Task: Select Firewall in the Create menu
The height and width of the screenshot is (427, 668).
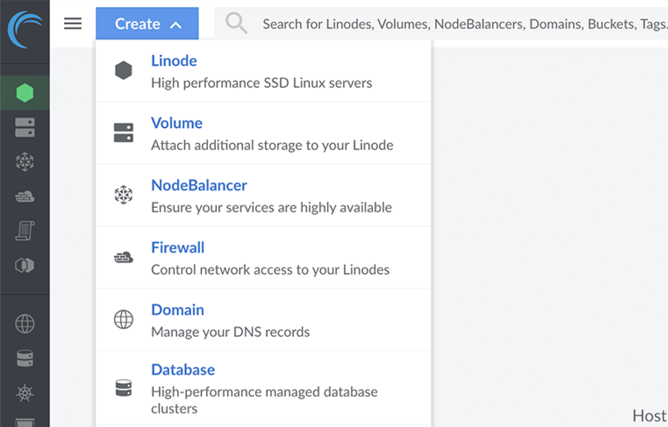Action: coord(263,257)
